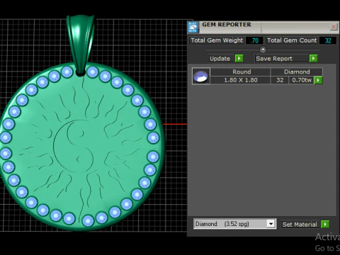Click green arrow next to Update
This screenshot has height=255, width=340.
(x=239, y=58)
